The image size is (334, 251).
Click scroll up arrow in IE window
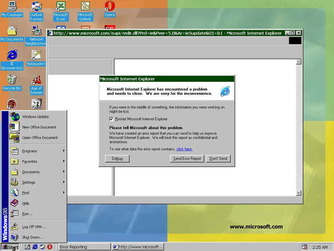[299, 62]
